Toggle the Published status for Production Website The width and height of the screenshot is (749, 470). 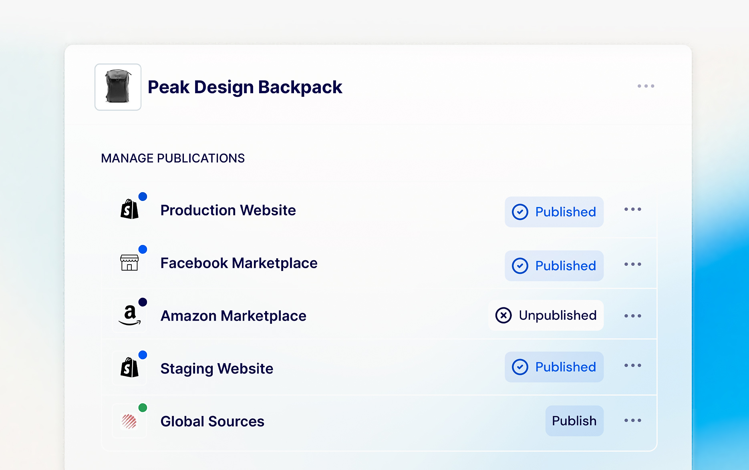554,212
